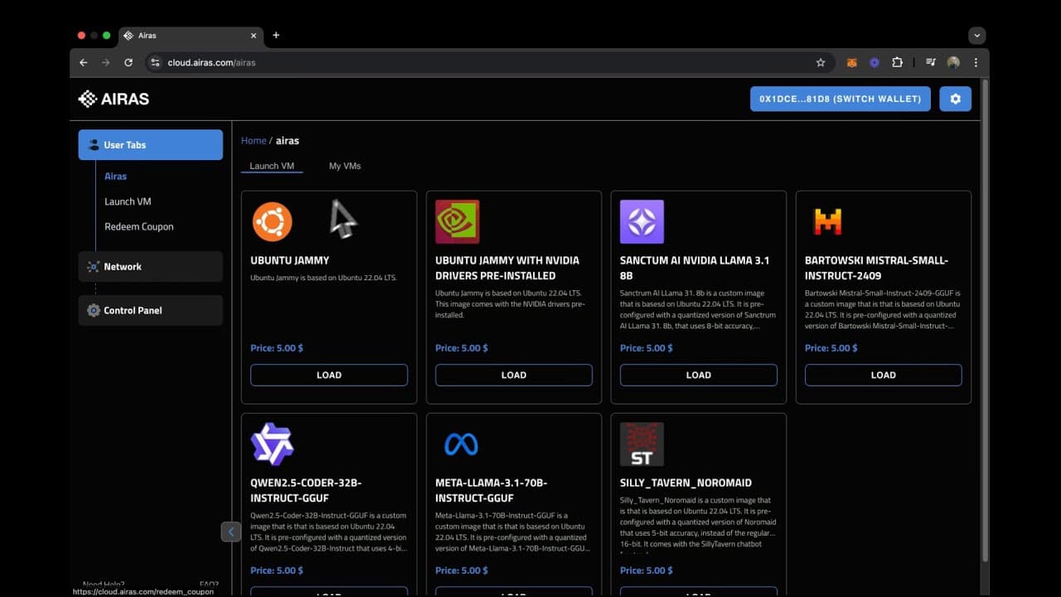The width and height of the screenshot is (1061, 597).
Task: Open the Chrome profile avatar
Action: pyautogui.click(x=953, y=62)
